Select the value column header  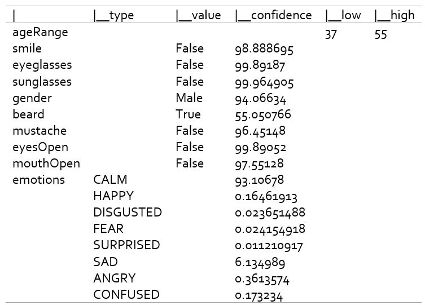point(199,15)
